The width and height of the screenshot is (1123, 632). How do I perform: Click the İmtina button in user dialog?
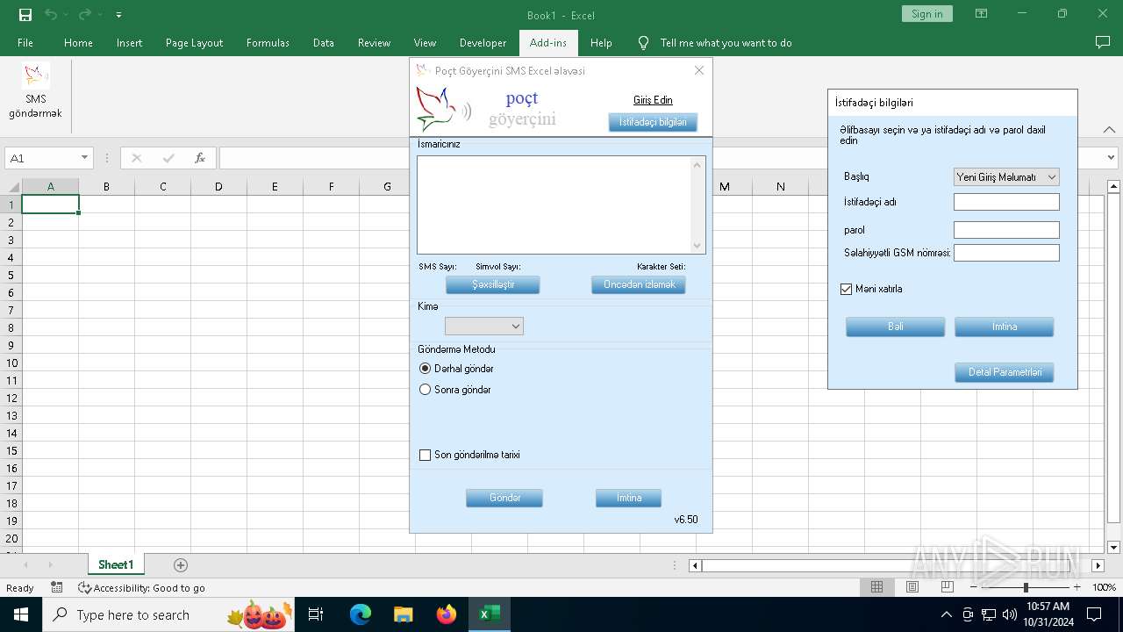(x=1005, y=327)
